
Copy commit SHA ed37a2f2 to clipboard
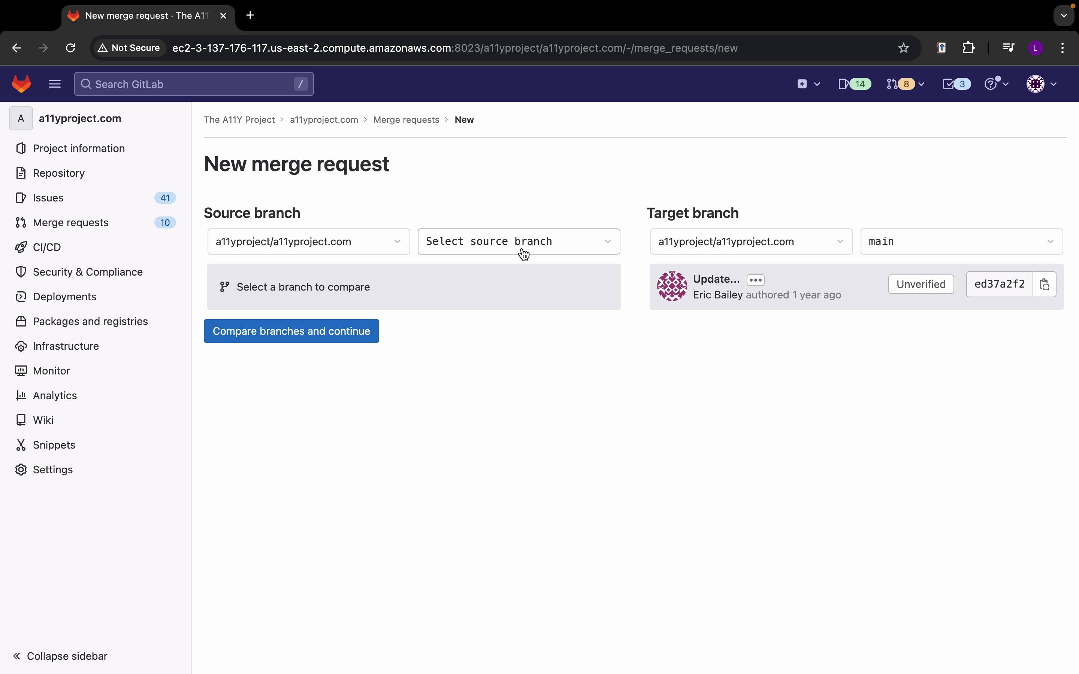pyautogui.click(x=1044, y=285)
